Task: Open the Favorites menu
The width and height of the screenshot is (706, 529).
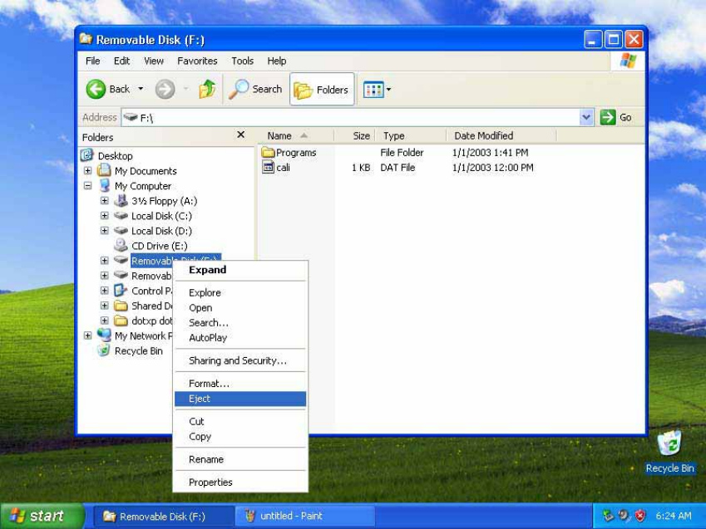Action: tap(197, 61)
